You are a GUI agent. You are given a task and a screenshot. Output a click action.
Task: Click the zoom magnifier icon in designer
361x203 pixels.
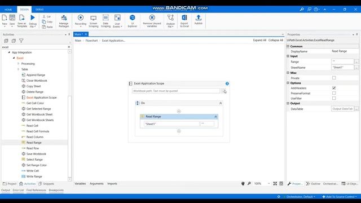pyautogui.click(x=249, y=183)
